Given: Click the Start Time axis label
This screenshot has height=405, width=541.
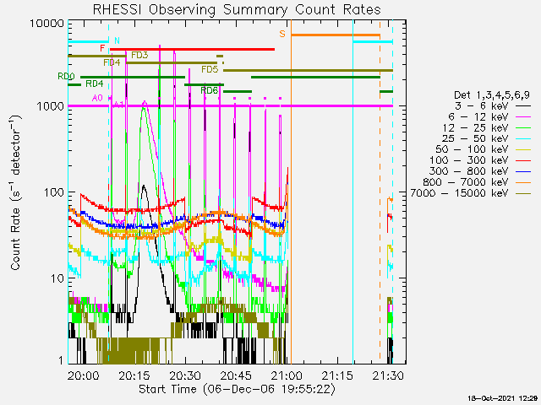Looking at the screenshot, I should 237,390.
